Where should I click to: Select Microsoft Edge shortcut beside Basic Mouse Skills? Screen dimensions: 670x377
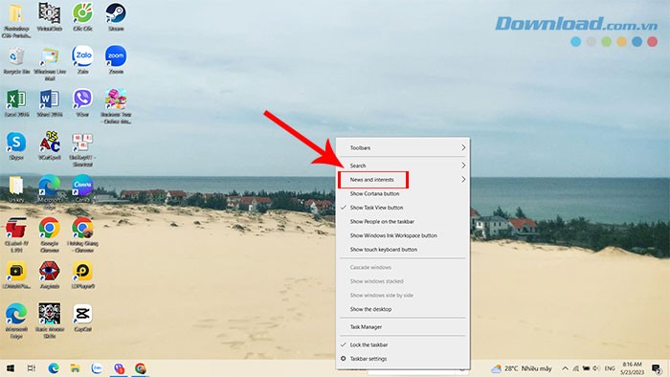coord(16,322)
